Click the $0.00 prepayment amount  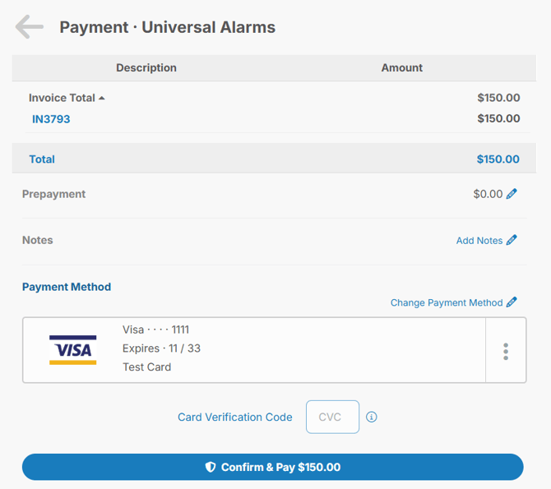point(487,195)
